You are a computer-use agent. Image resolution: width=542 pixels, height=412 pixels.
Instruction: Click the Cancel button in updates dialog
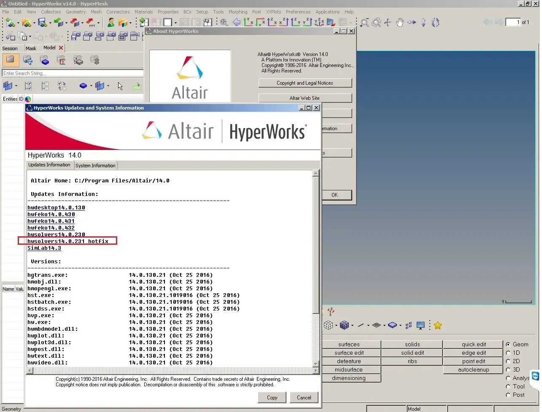304,397
